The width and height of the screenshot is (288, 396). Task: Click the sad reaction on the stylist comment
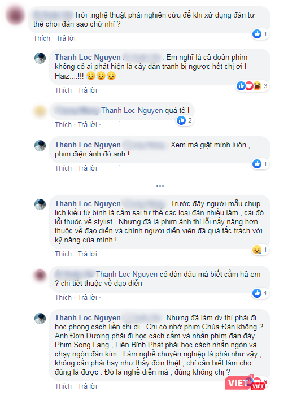pos(257,250)
